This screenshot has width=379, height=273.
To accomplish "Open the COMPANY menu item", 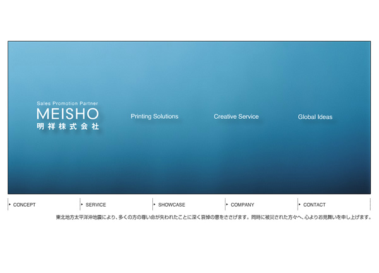I will coord(243,205).
